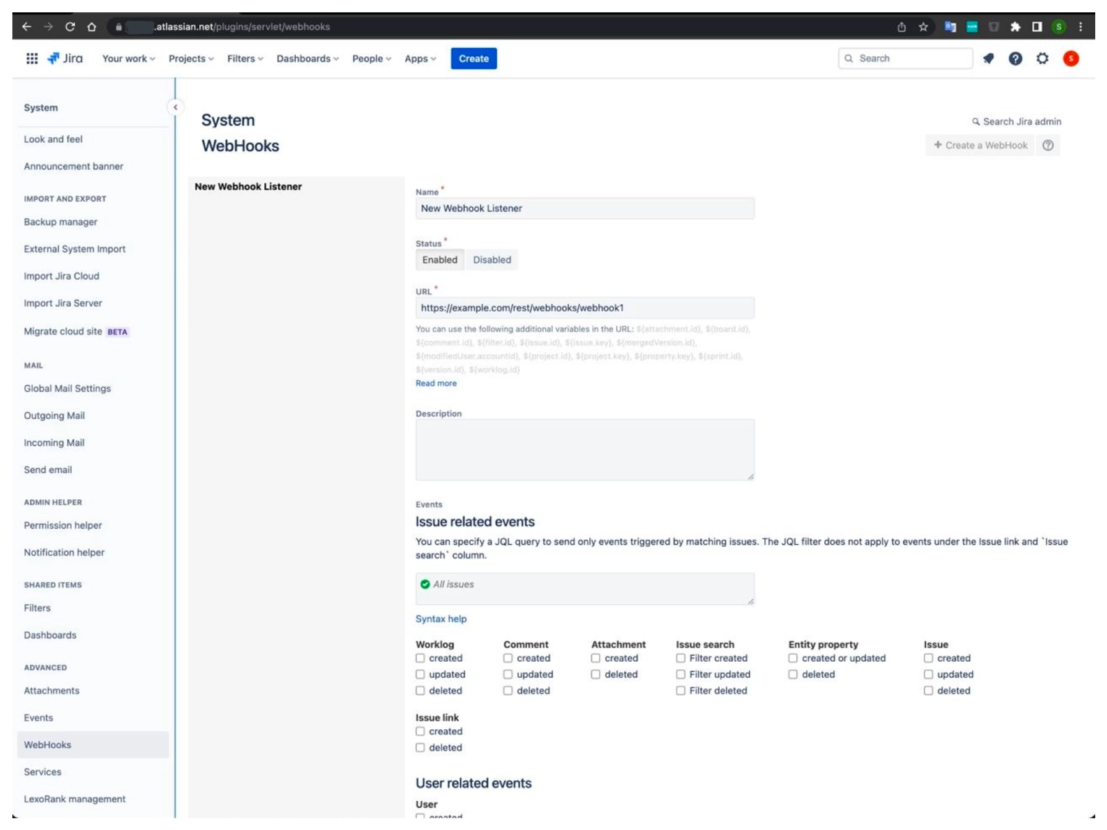The width and height of the screenshot is (1107, 830).
Task: Click the Jira logo
Action: tap(66, 58)
